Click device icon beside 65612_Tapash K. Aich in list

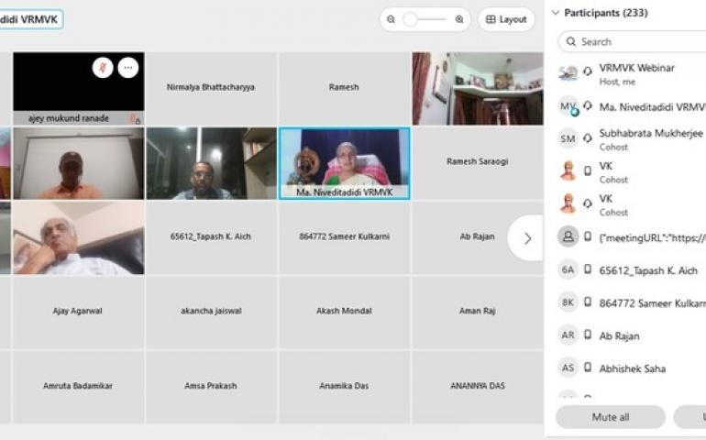(588, 269)
